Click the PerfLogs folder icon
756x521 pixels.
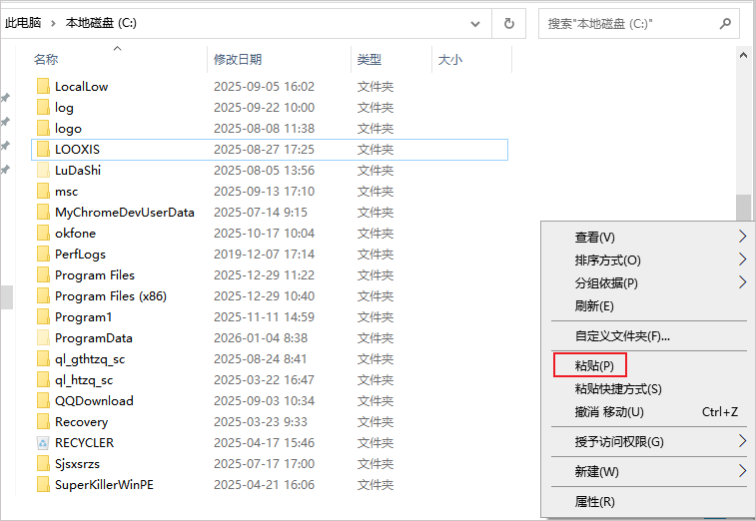[43, 254]
